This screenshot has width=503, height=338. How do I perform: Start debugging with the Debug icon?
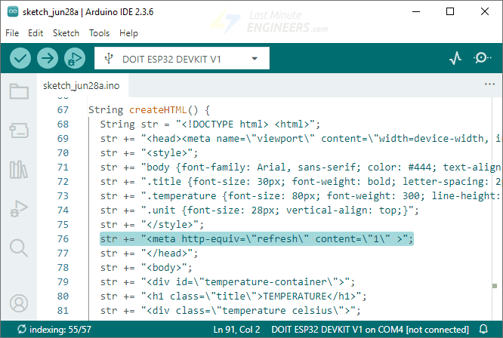point(74,58)
